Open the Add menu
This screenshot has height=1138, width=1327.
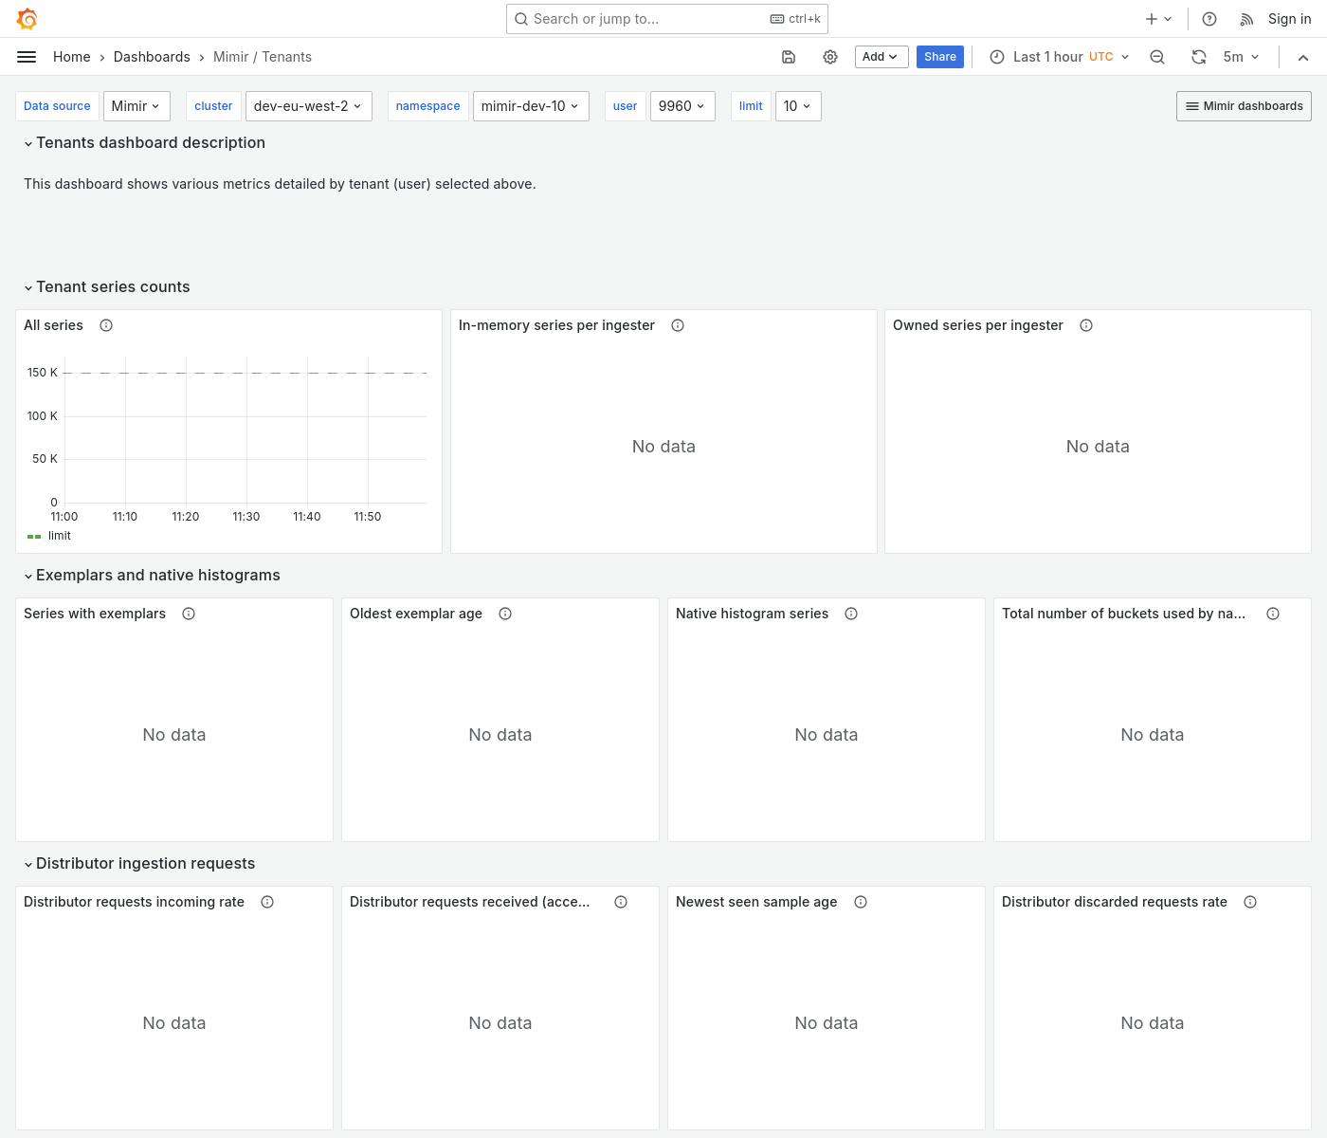tap(881, 57)
